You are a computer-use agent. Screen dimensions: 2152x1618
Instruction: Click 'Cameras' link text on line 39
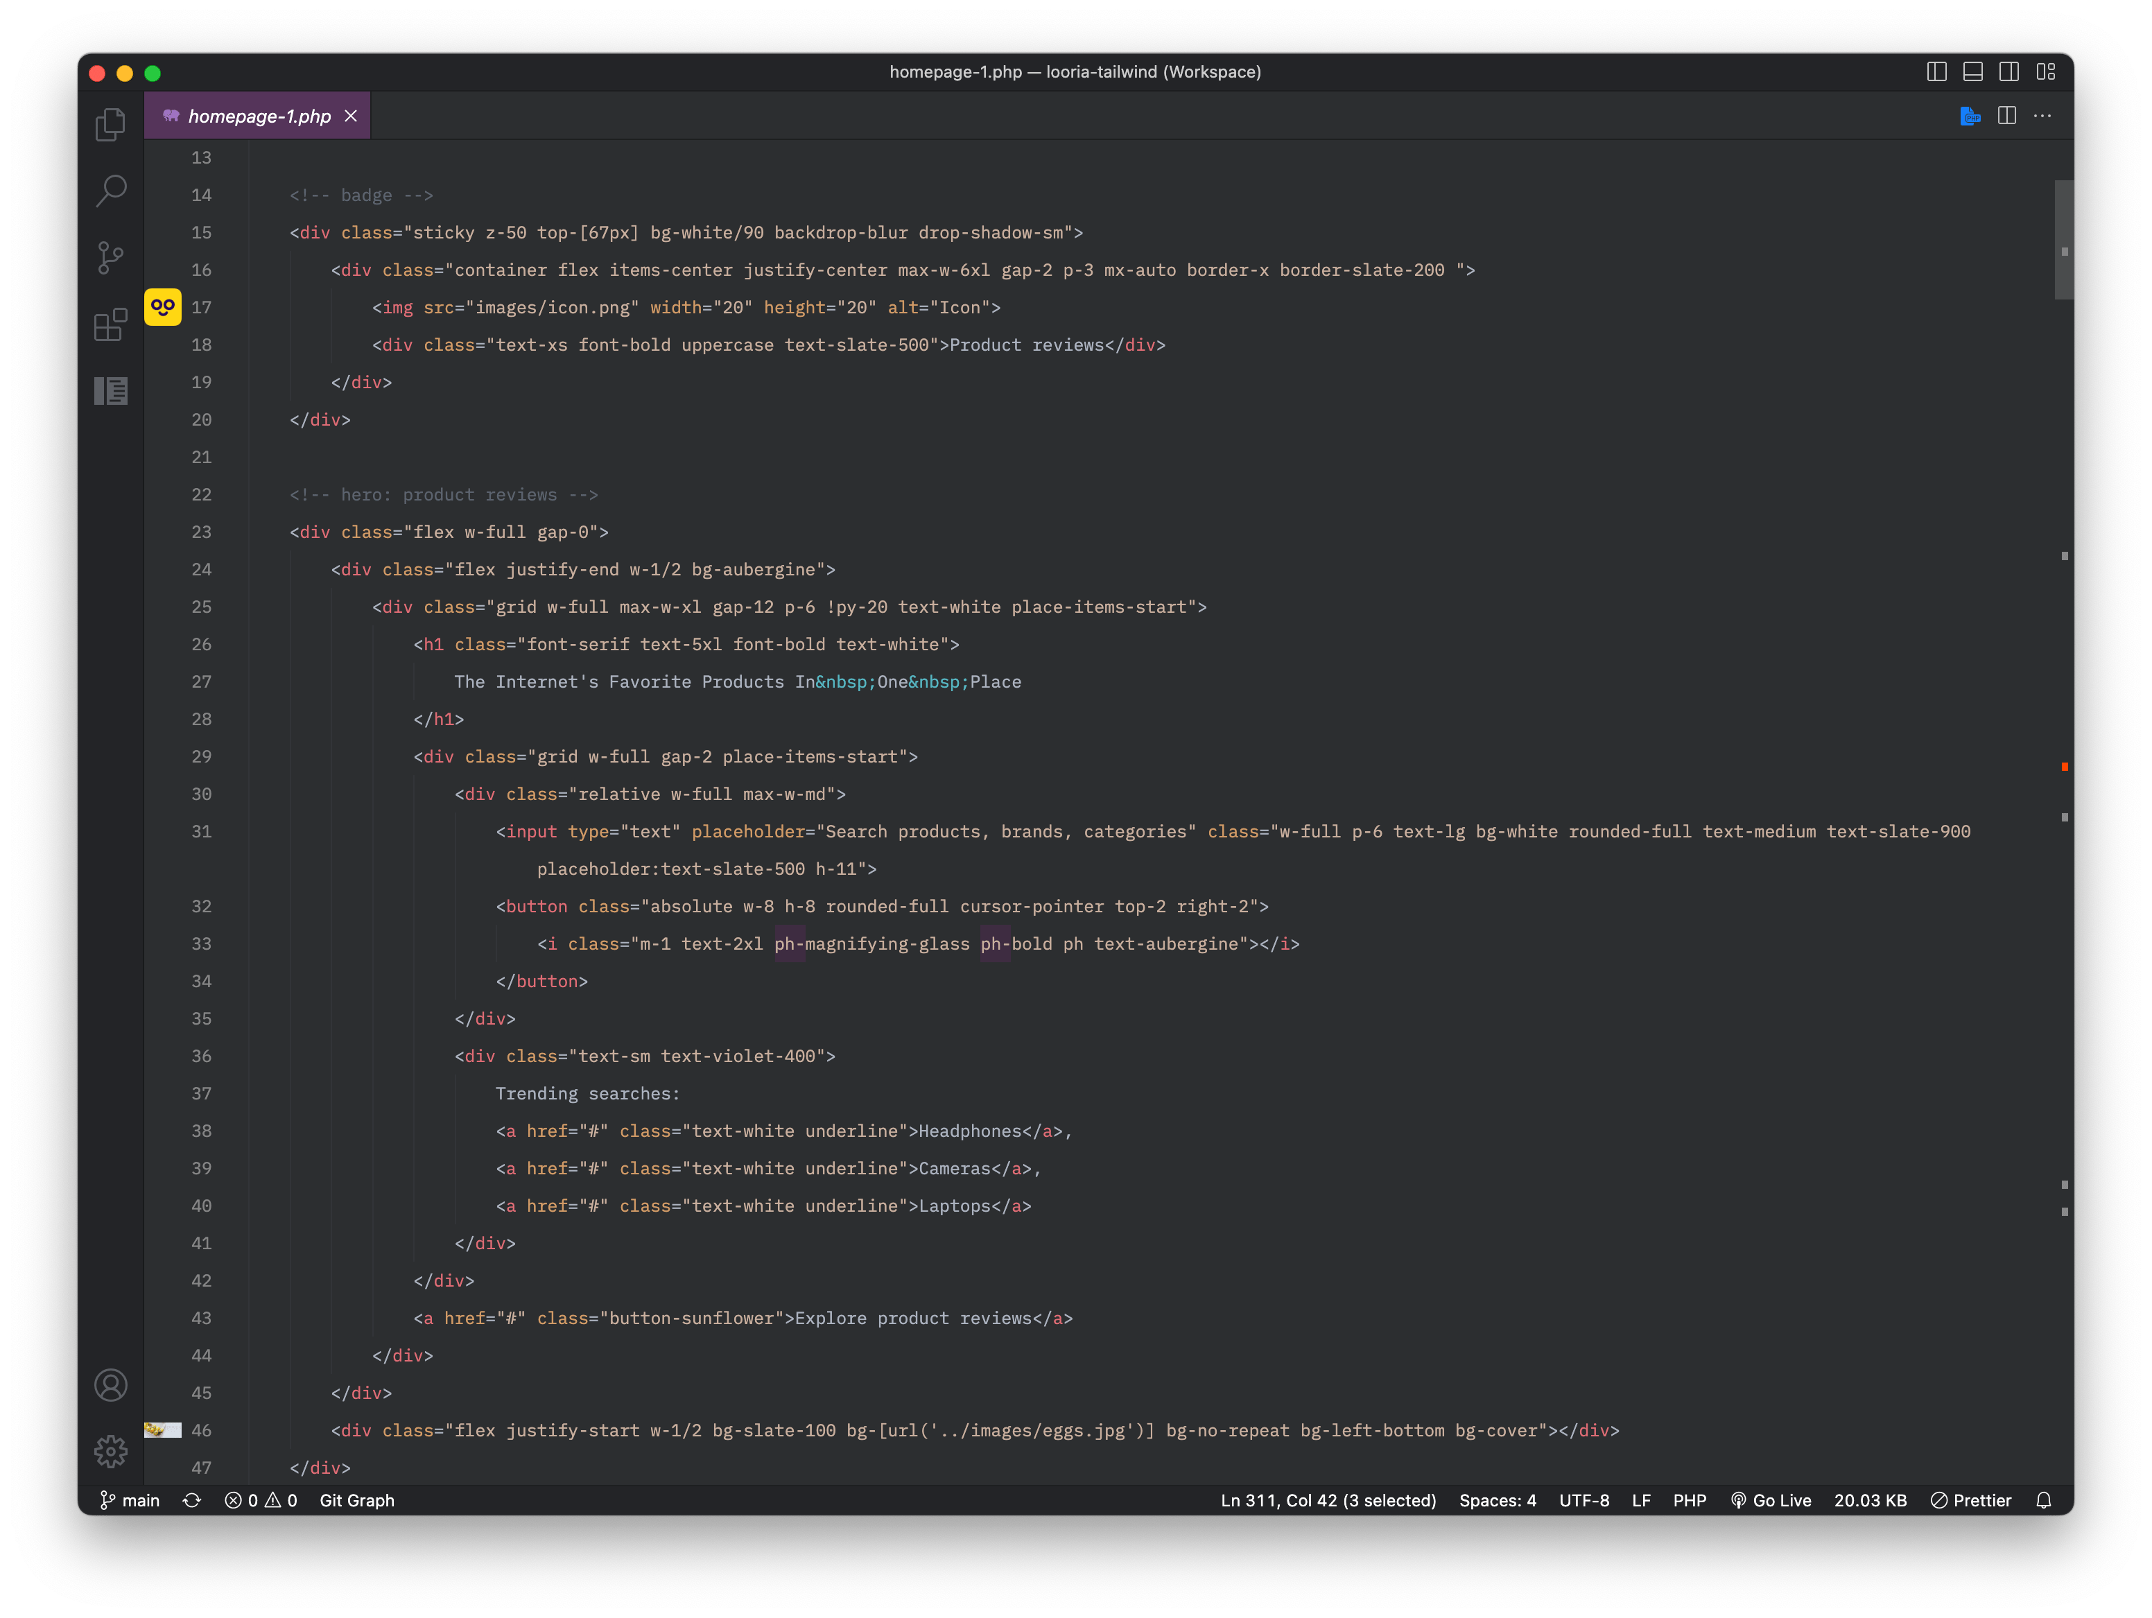pyautogui.click(x=955, y=1167)
